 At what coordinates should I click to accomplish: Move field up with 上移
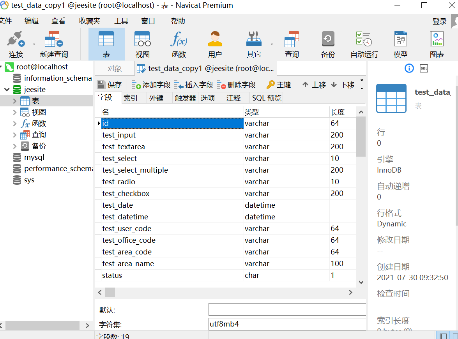click(x=314, y=85)
